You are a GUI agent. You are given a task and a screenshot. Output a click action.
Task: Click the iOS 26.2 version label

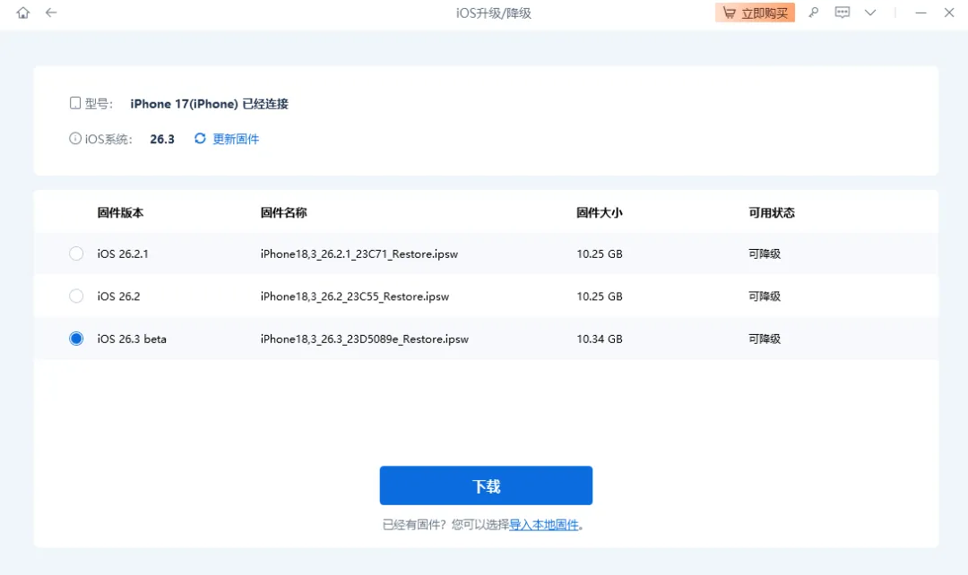pos(118,296)
